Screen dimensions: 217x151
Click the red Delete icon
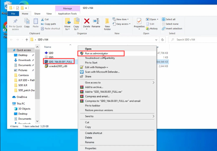coord(87,21)
